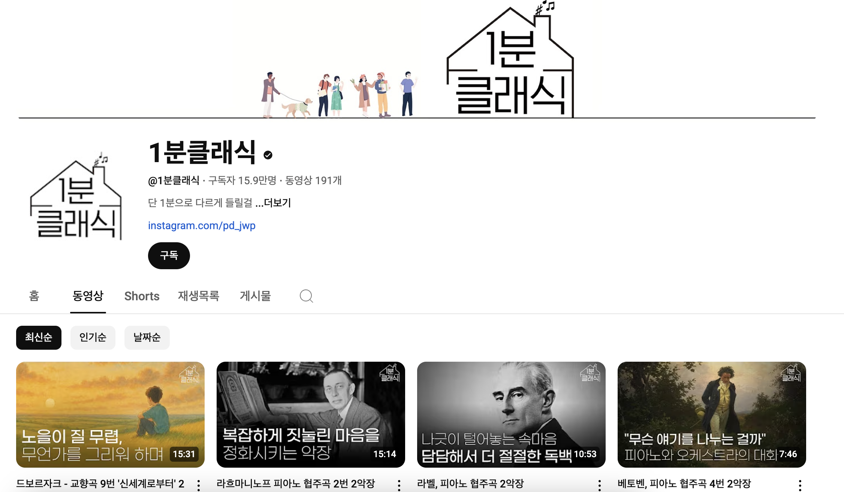Click the house logo in the banner
Screen dimensions: 844x492
pos(510,60)
